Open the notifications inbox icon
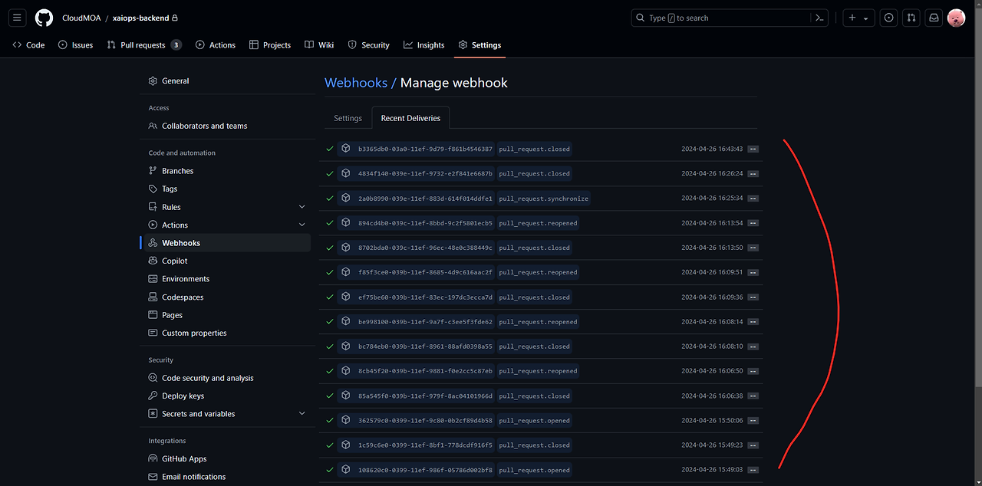 tap(934, 18)
